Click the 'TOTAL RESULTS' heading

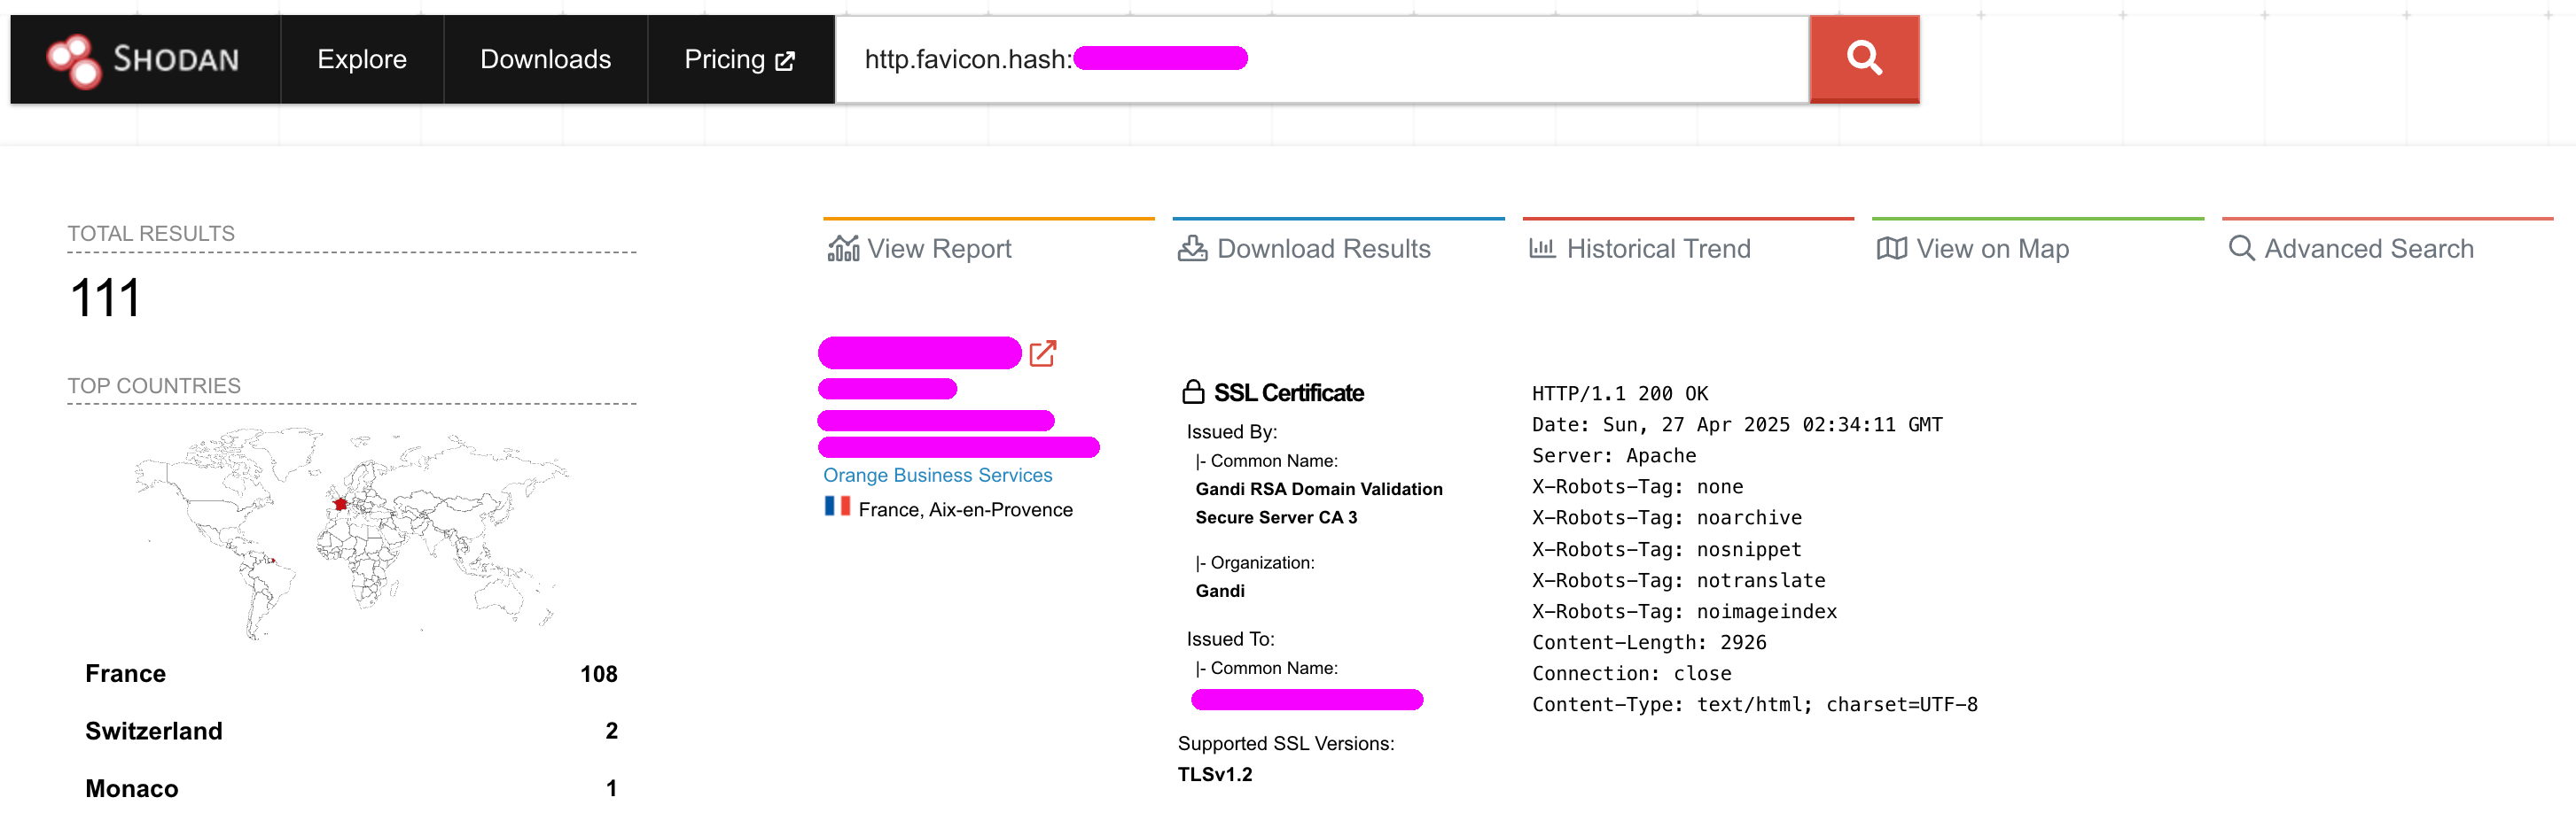click(151, 233)
